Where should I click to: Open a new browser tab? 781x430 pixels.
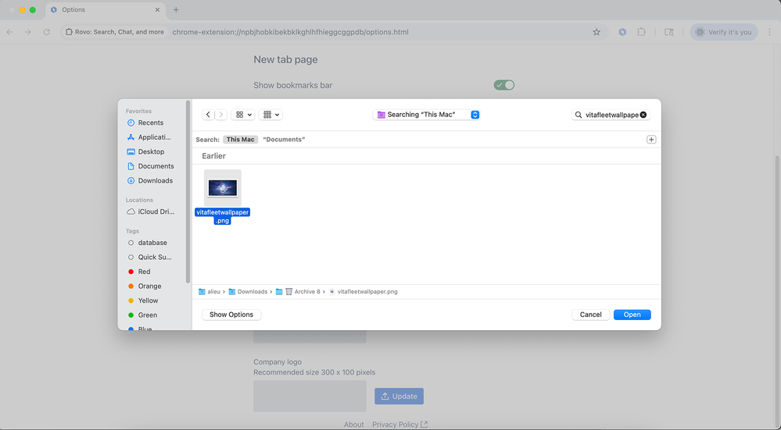(x=176, y=10)
